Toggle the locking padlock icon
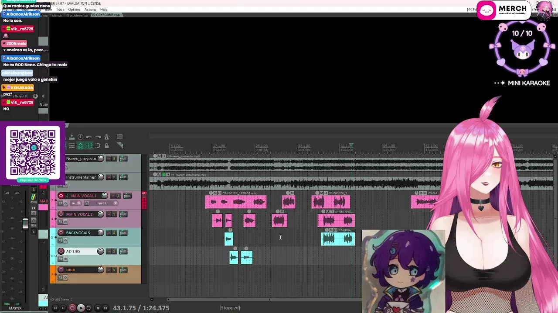This screenshot has height=313, width=558. (x=107, y=145)
